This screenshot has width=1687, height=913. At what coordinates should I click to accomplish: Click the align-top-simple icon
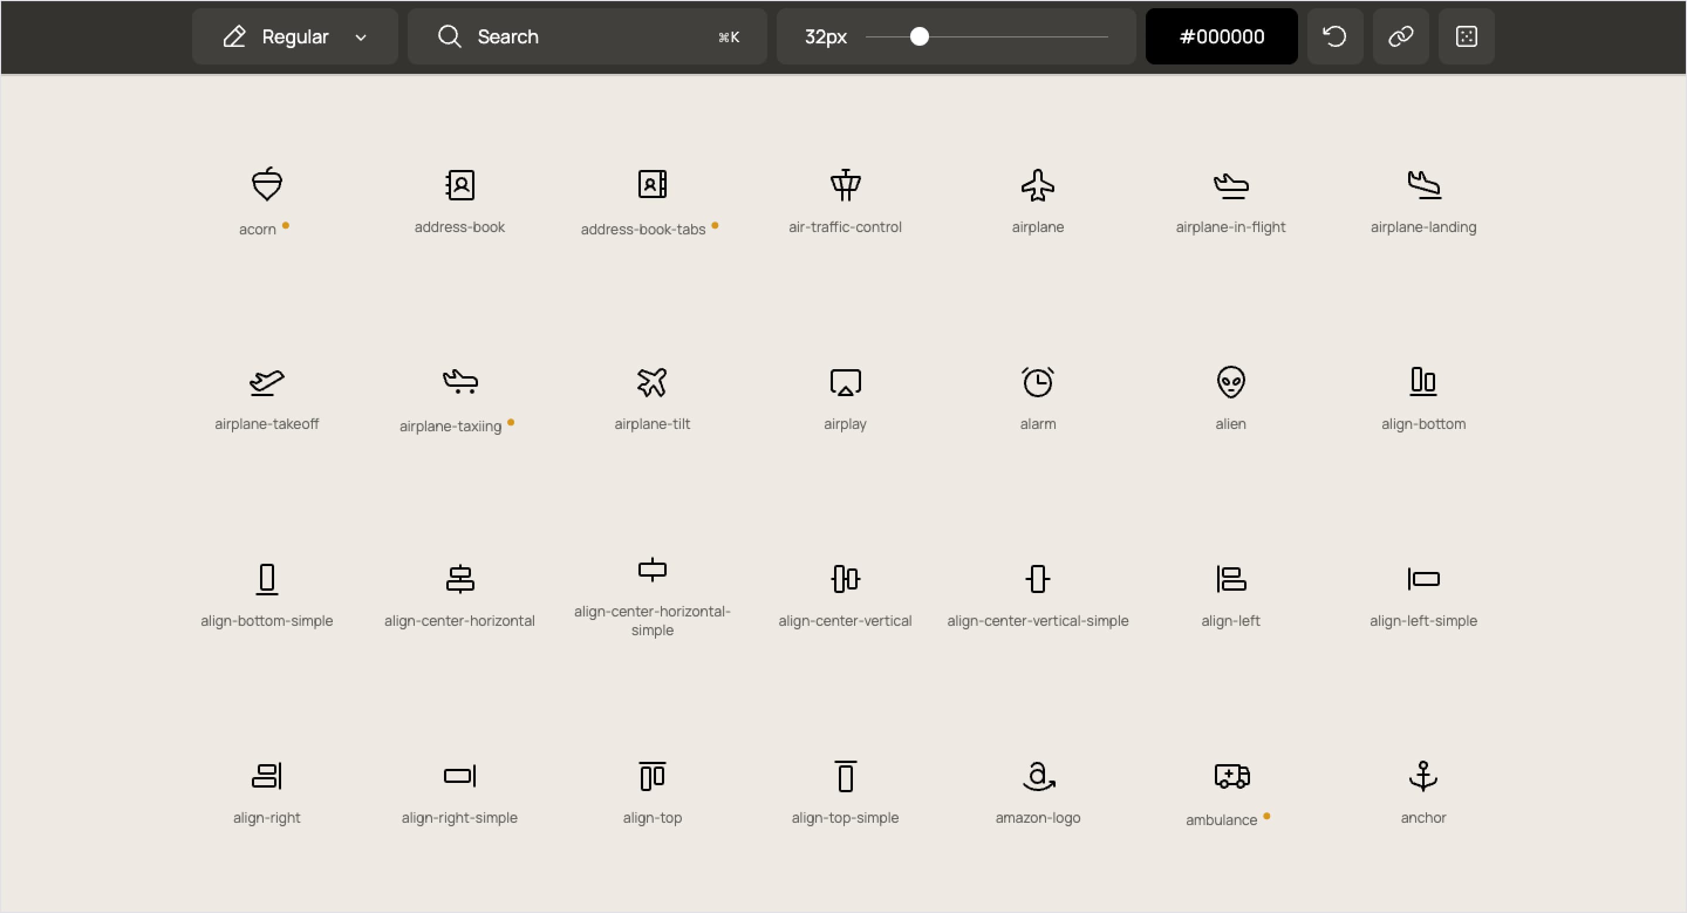tap(845, 776)
